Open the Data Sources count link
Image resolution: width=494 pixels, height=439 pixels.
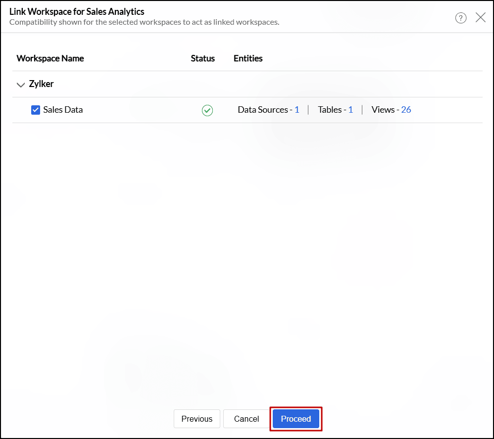point(297,110)
